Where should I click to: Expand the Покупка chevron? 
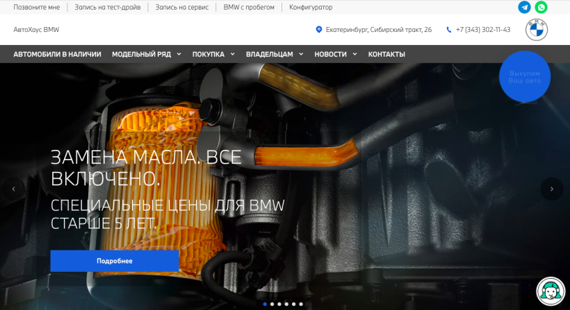pos(232,54)
